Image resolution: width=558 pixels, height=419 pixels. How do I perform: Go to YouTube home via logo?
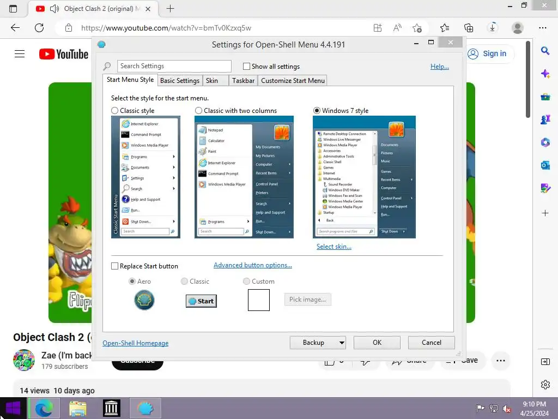[64, 54]
